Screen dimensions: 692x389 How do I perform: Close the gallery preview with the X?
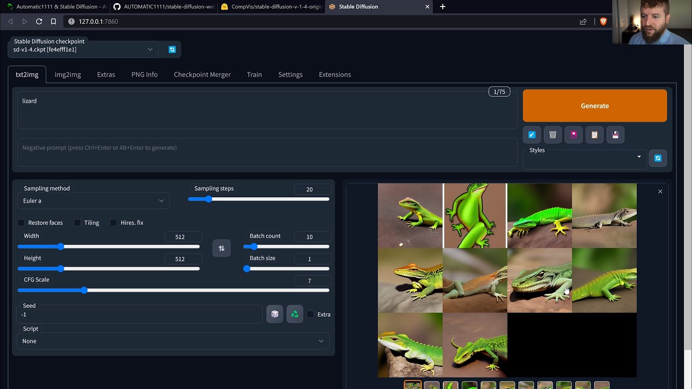pyautogui.click(x=660, y=191)
